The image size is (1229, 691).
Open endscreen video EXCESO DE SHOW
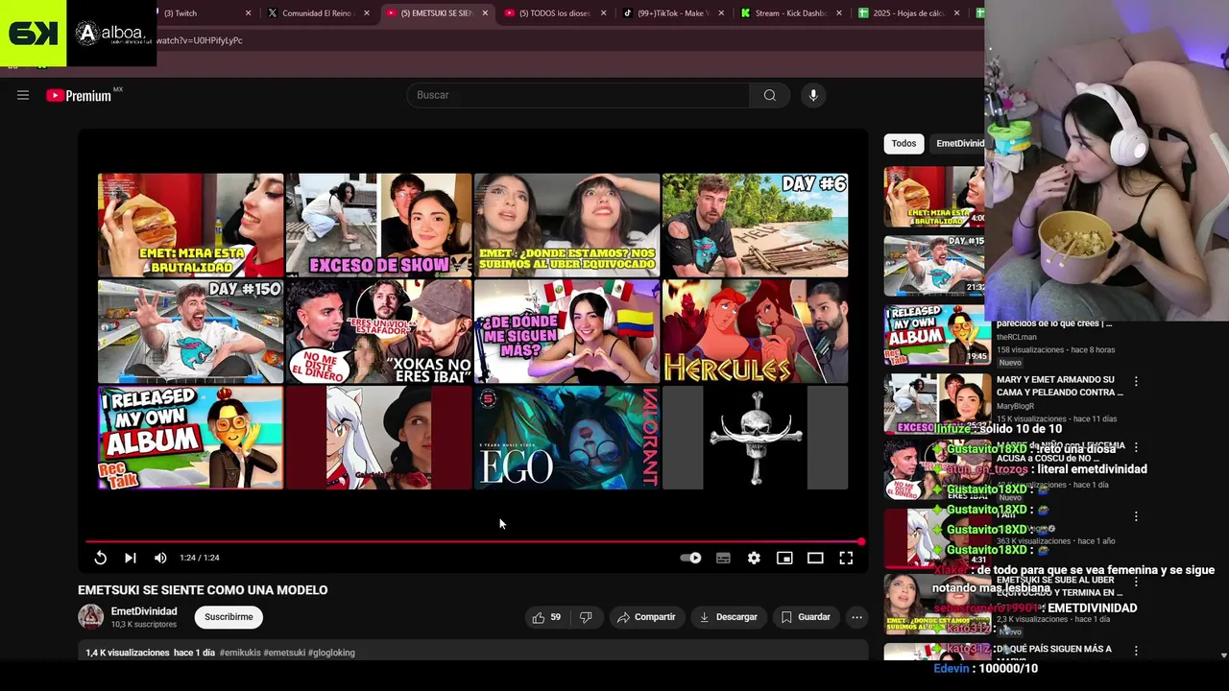(378, 225)
